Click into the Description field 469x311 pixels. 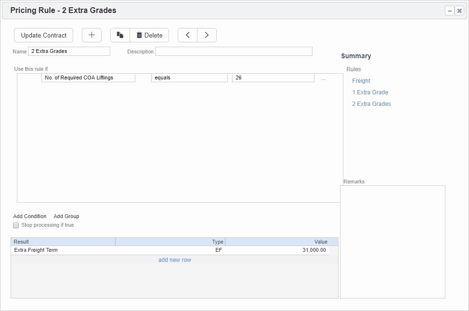coord(234,52)
